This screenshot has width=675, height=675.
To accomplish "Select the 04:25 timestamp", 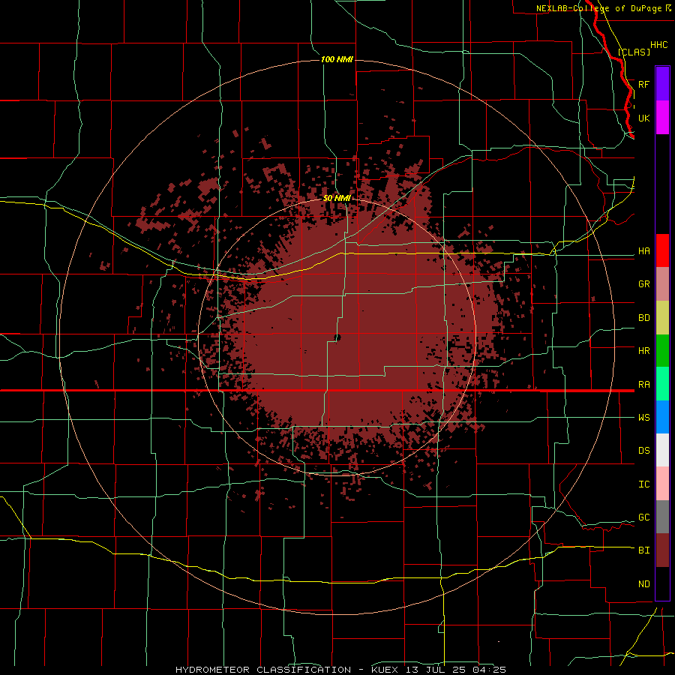I will [489, 670].
